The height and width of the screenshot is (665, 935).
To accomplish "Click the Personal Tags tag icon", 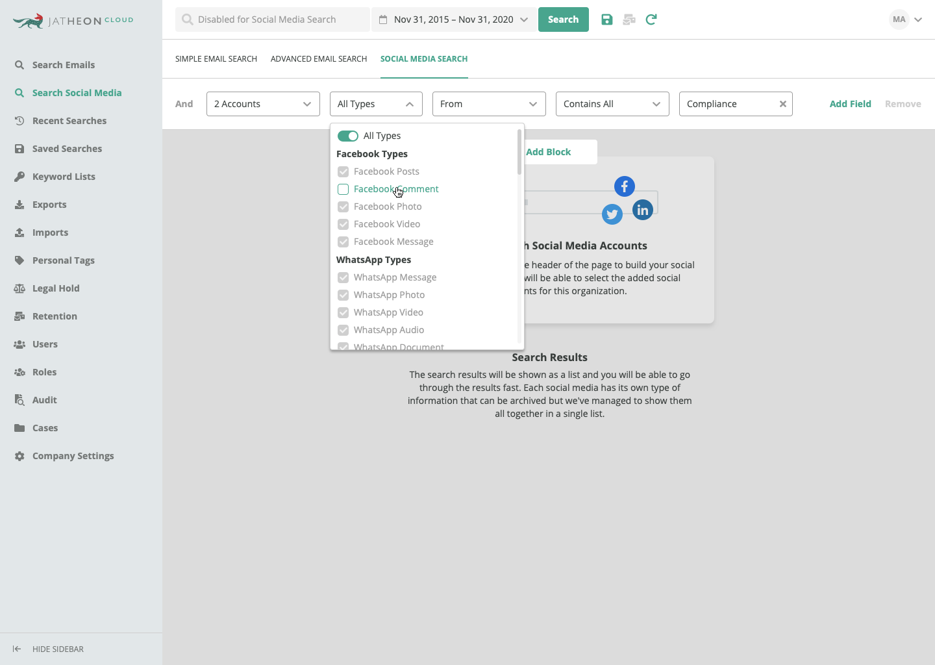I will click(19, 260).
